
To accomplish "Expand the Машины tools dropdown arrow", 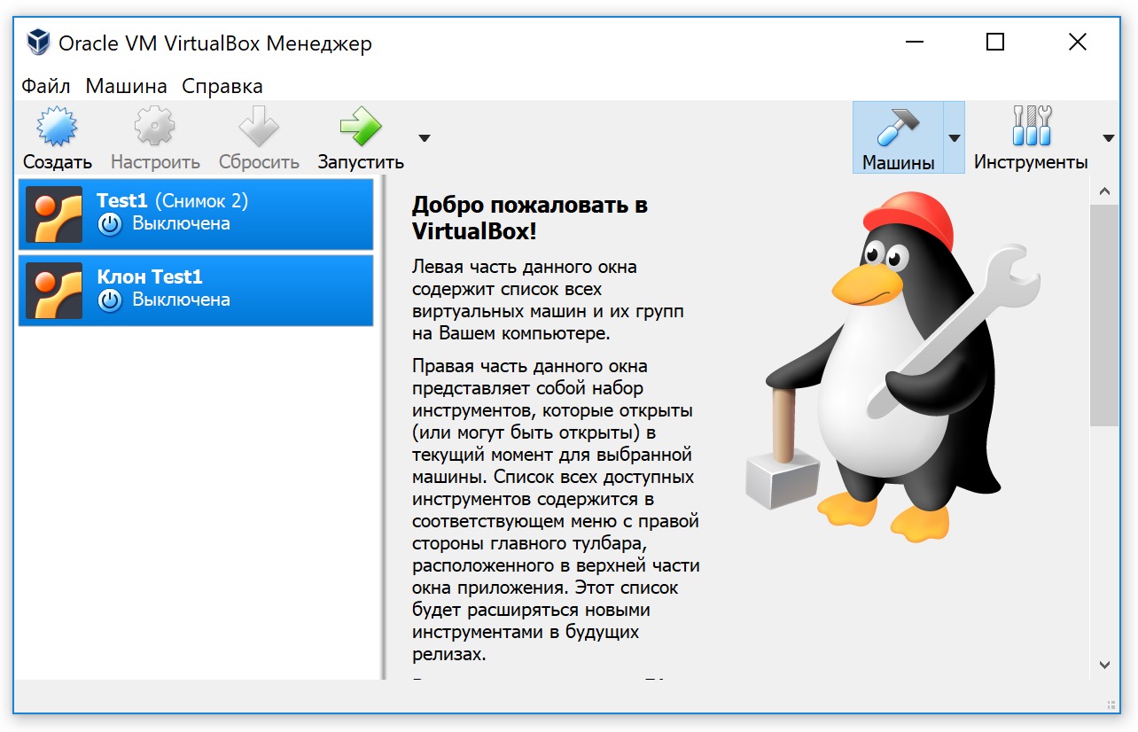I will click(x=955, y=138).
